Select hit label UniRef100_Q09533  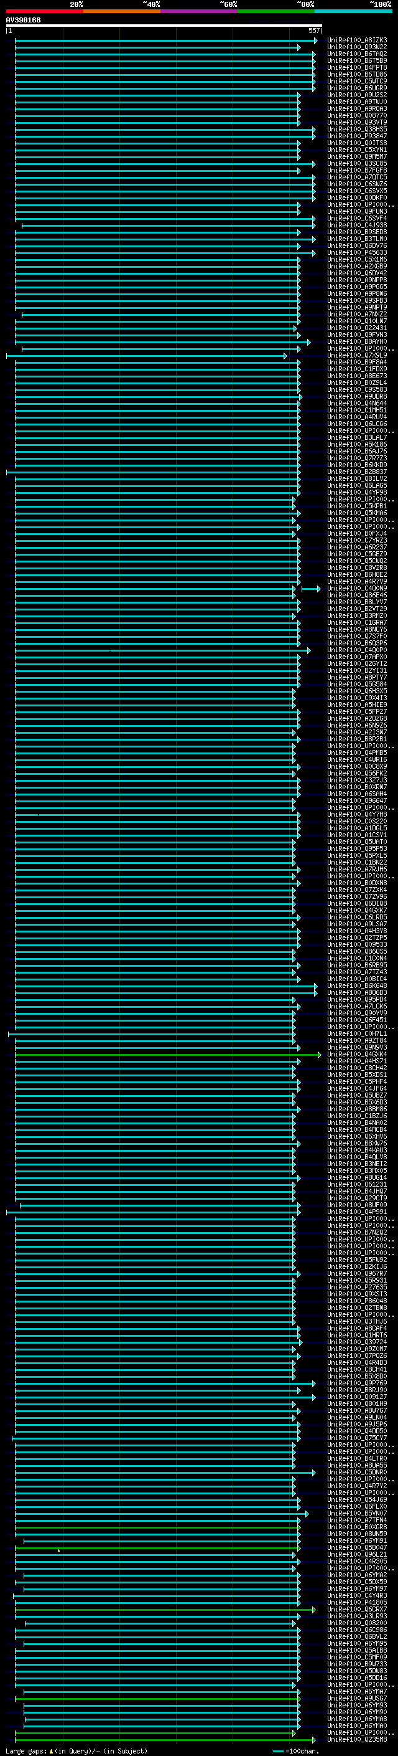pos(357,945)
